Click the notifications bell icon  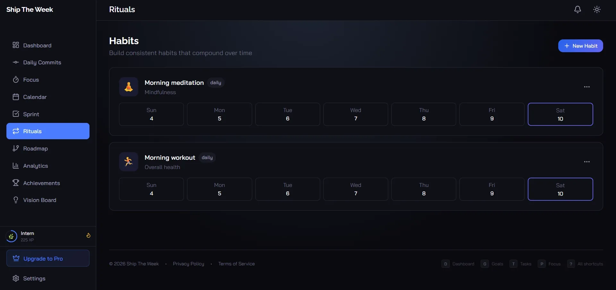pos(577,10)
